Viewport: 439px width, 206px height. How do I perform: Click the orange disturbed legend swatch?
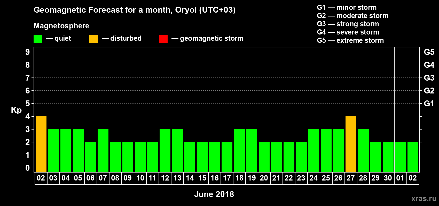(94, 39)
